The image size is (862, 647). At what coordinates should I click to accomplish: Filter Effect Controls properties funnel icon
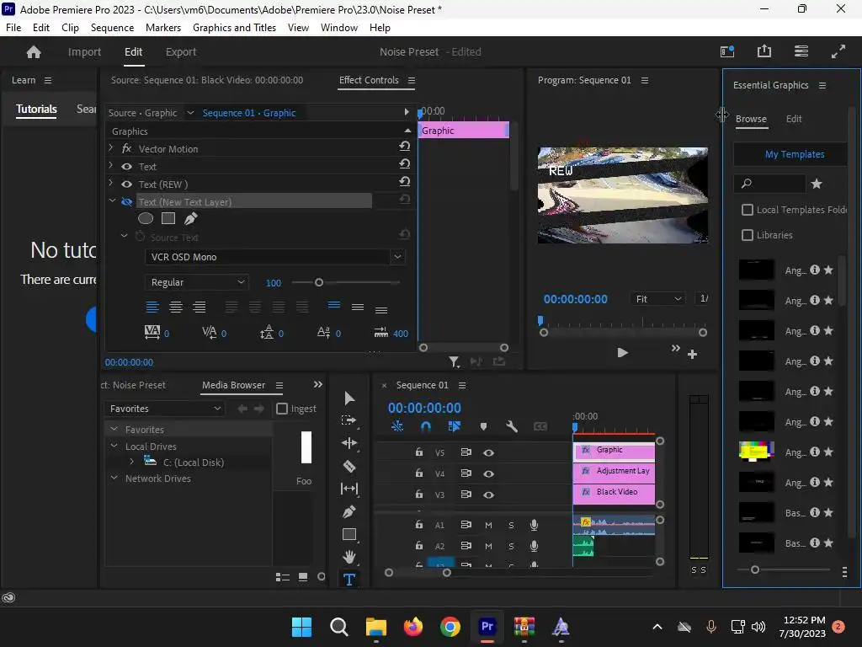point(454,361)
